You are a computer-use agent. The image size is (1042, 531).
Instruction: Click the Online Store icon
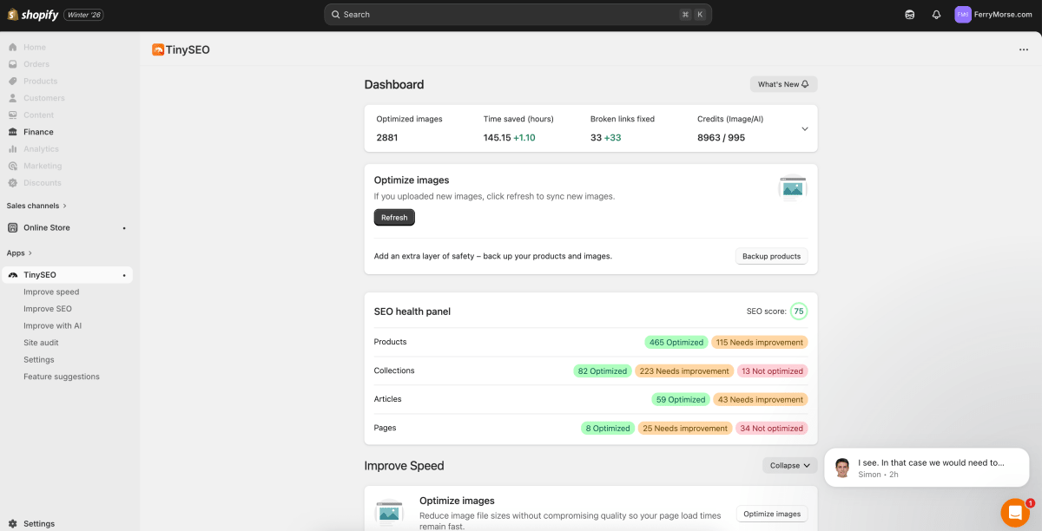[x=13, y=227]
